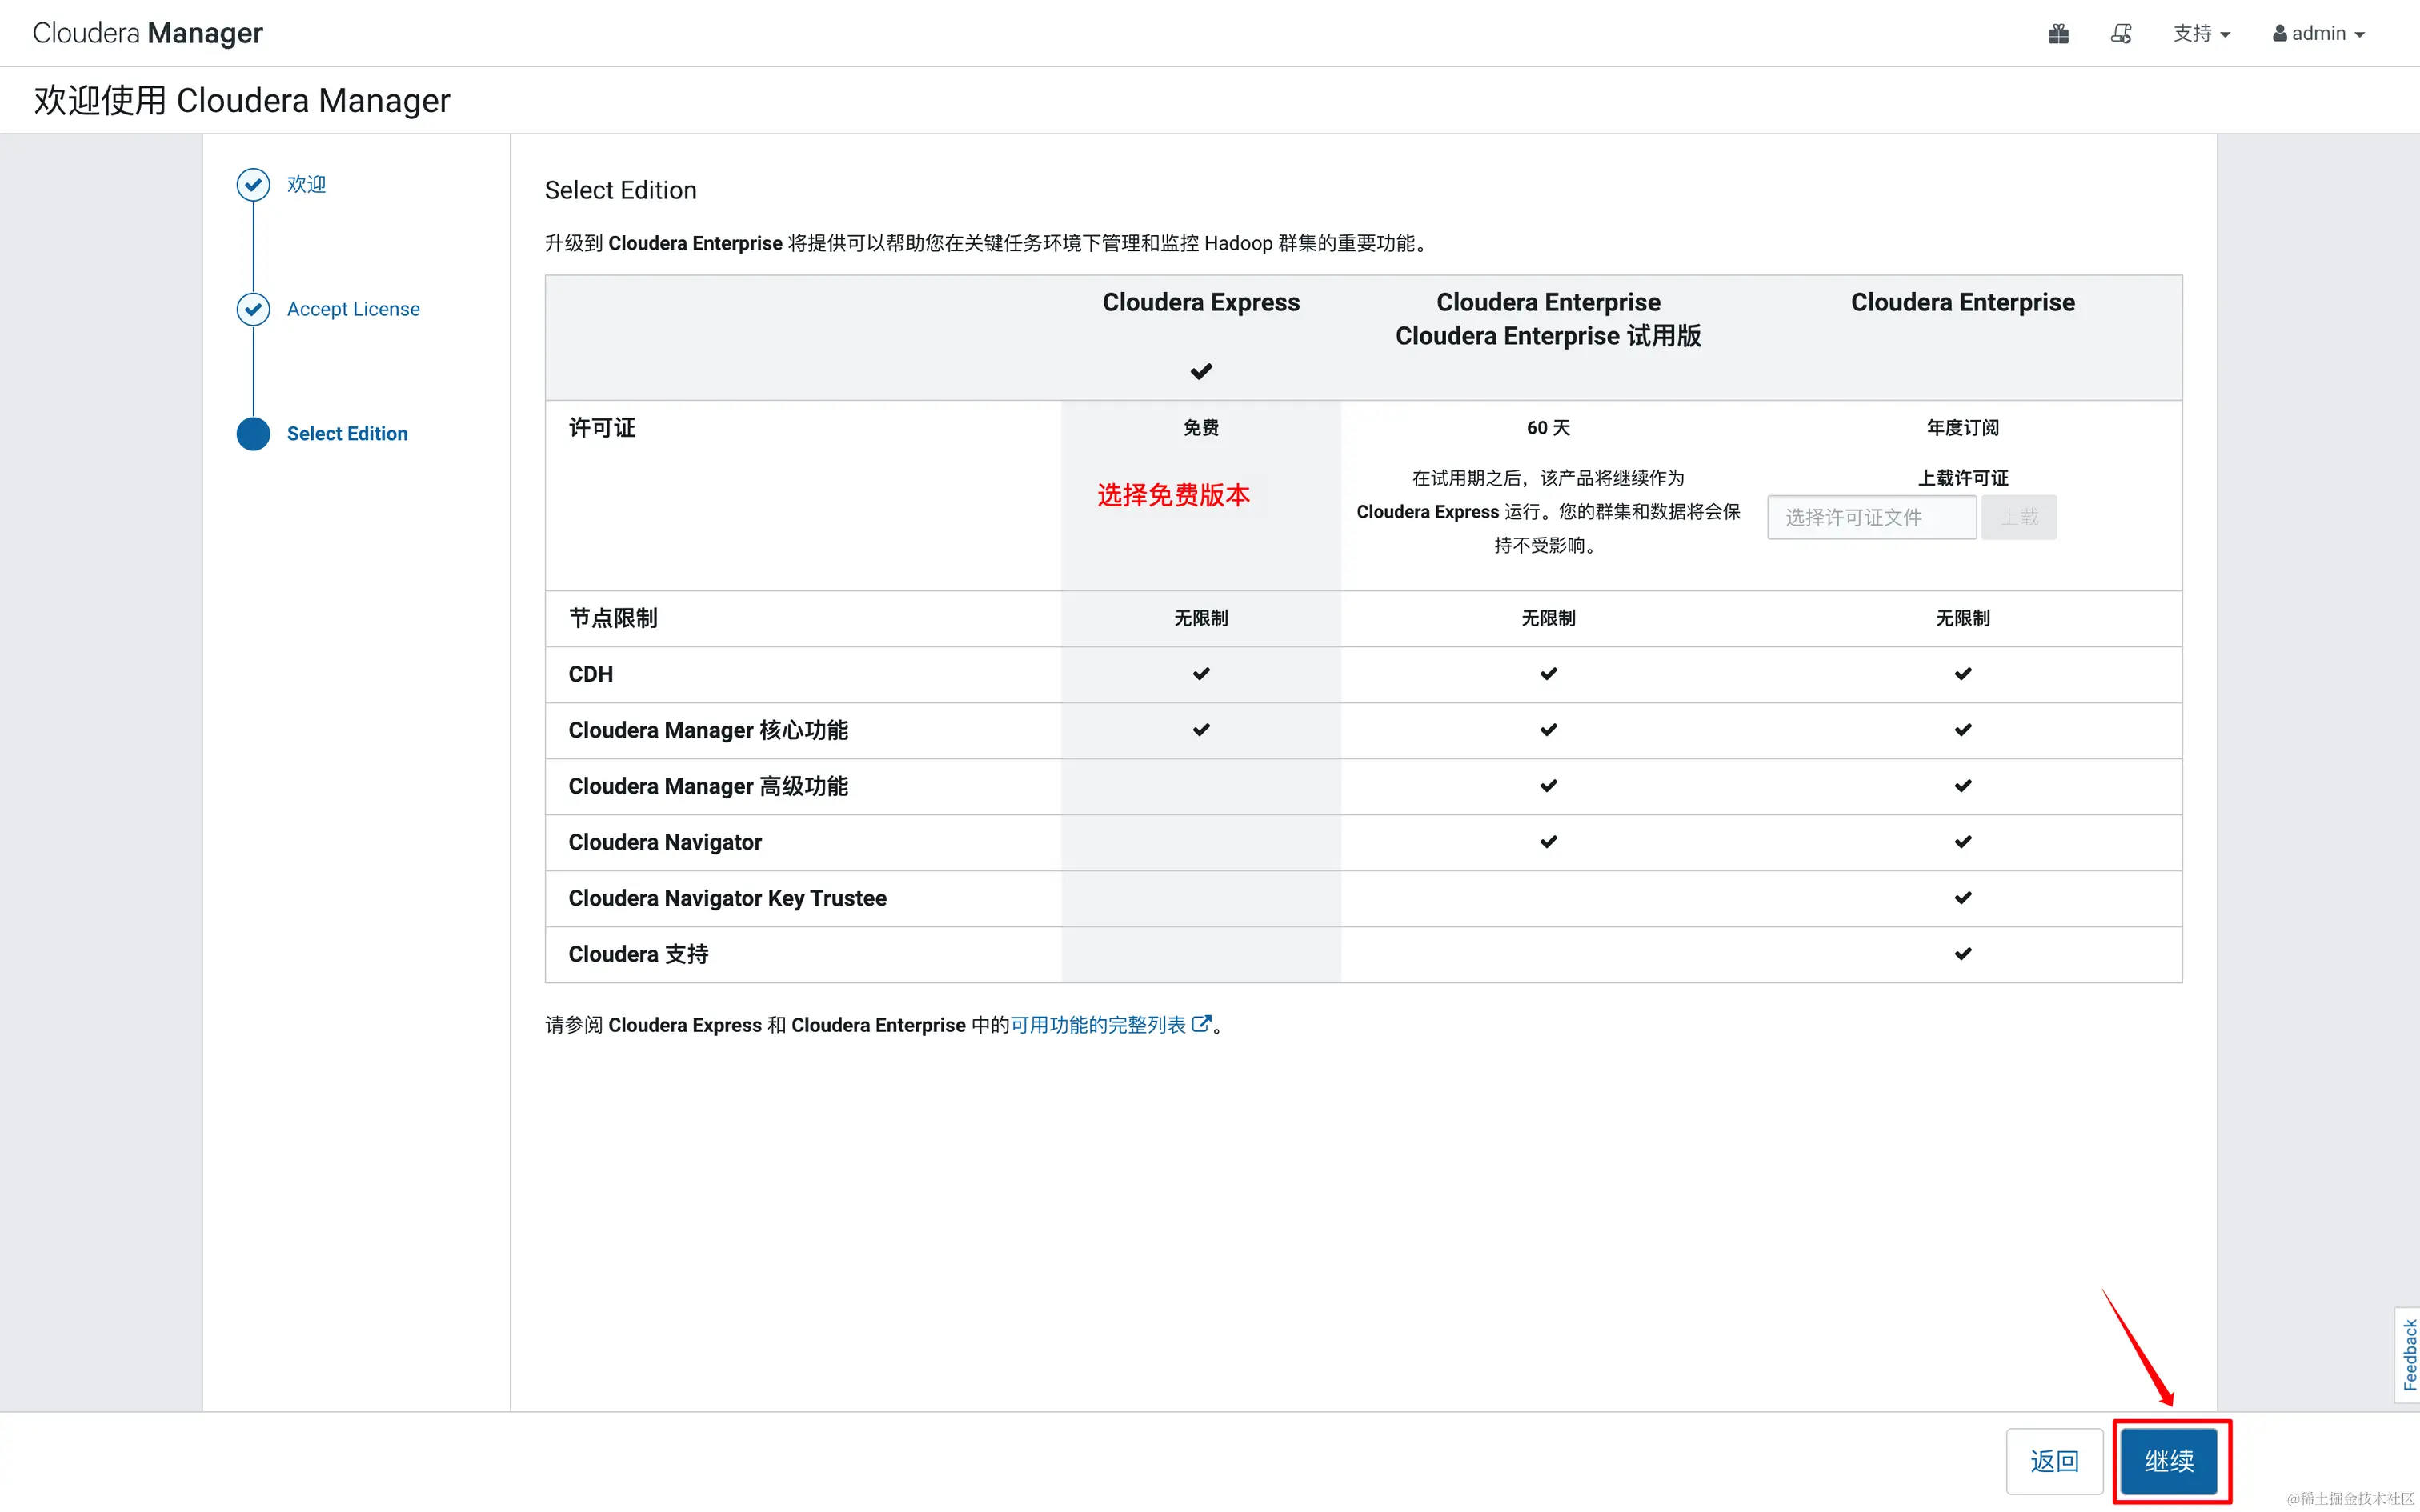Click 无限制 under the Enterprise trial column

[x=1548, y=618]
